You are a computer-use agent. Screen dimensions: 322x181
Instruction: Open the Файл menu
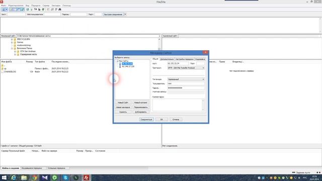coord(4,6)
